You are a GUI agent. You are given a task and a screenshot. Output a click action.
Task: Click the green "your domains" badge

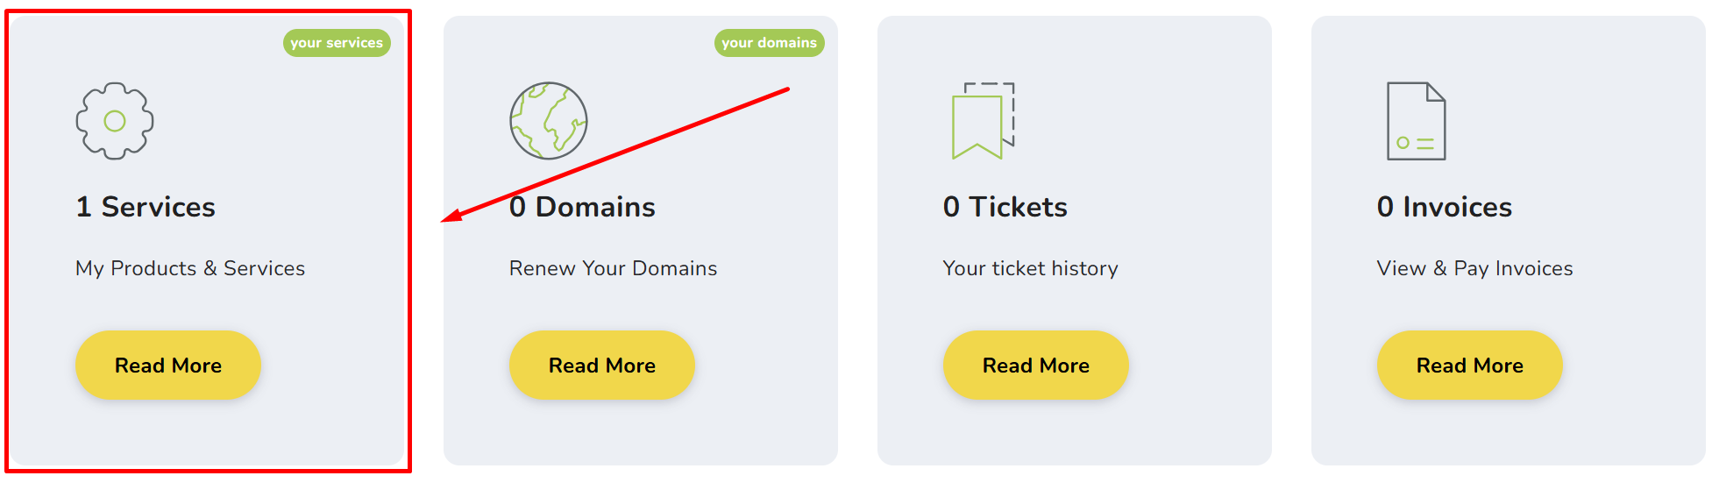(769, 43)
